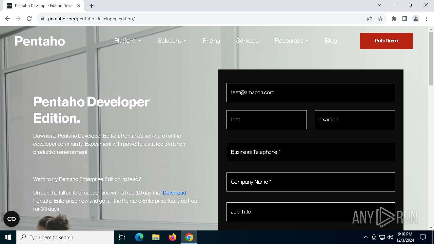Click the scrollbar down arrow
Image resolution: width=434 pixels, height=244 pixels.
click(431, 227)
